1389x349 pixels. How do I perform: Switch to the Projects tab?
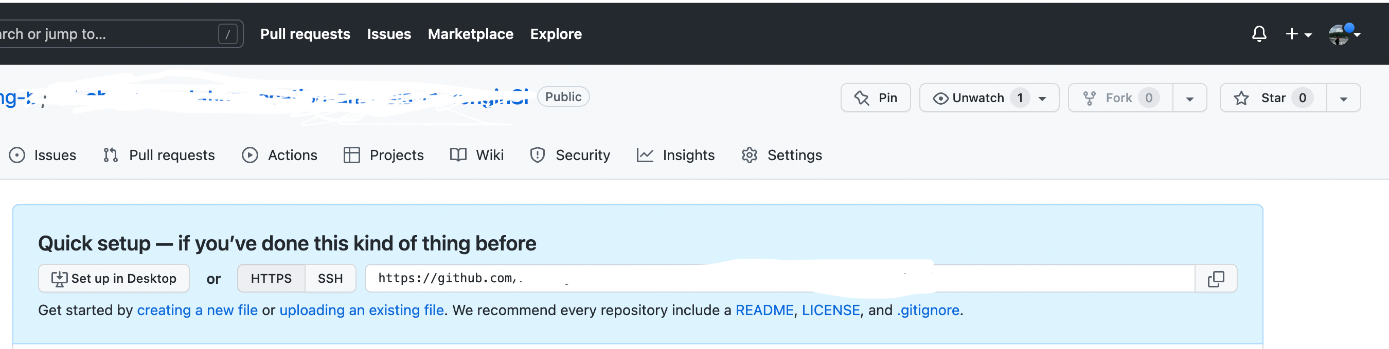[383, 155]
